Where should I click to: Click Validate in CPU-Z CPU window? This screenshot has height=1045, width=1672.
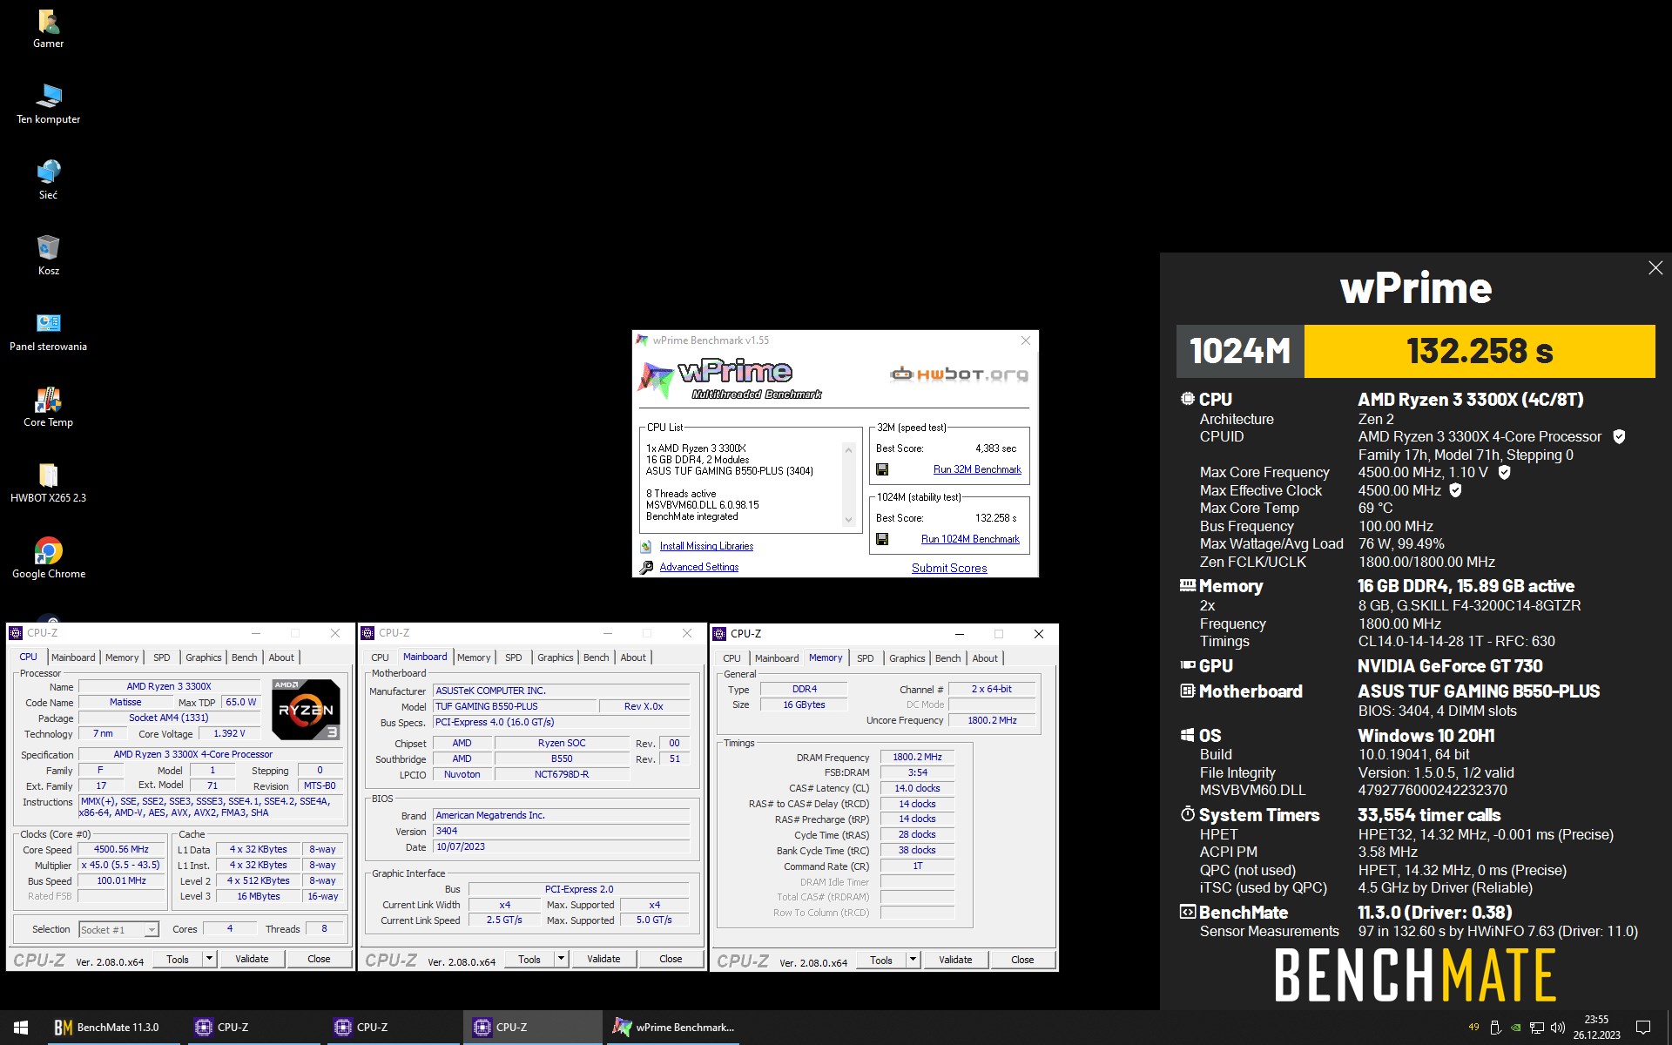252,959
